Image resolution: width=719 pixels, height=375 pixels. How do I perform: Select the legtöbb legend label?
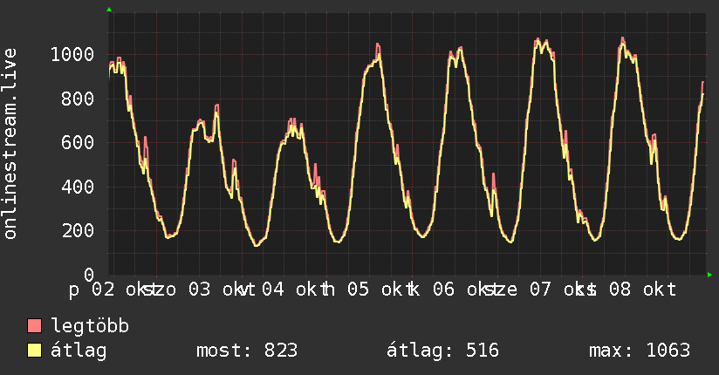(x=90, y=326)
